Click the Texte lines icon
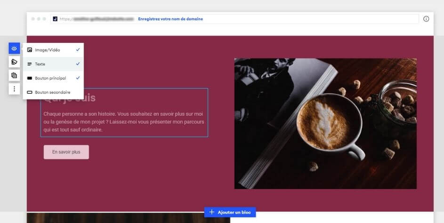 [x=30, y=64]
